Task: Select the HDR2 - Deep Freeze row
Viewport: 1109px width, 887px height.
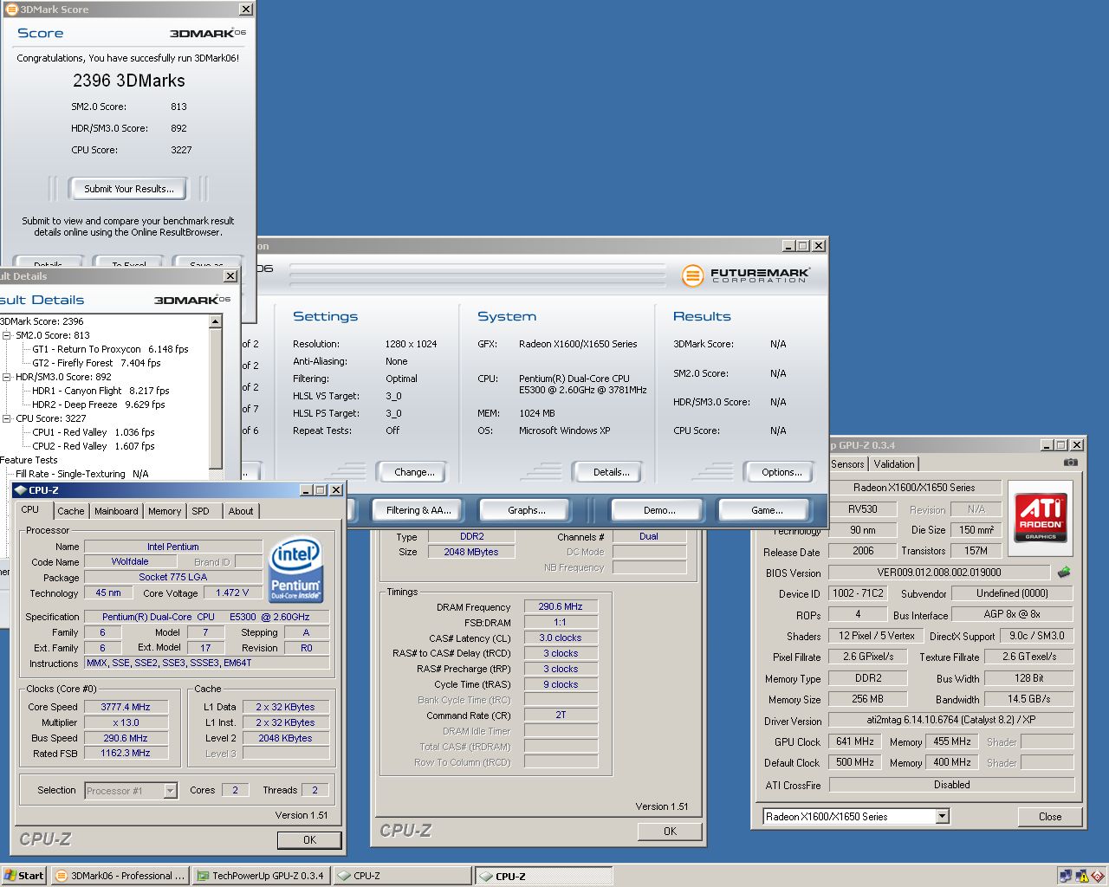Action: (98, 405)
